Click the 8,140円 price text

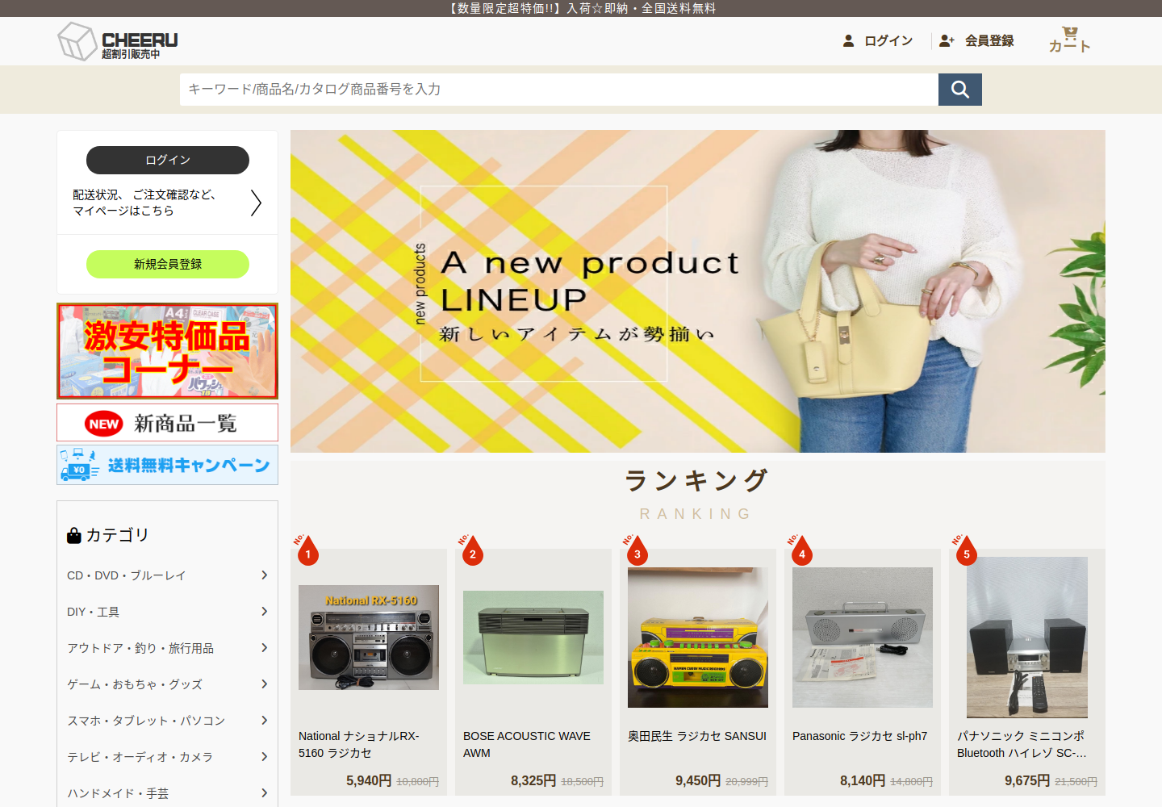click(863, 780)
